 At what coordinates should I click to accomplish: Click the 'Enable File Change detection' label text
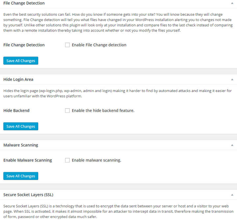coord(99,45)
